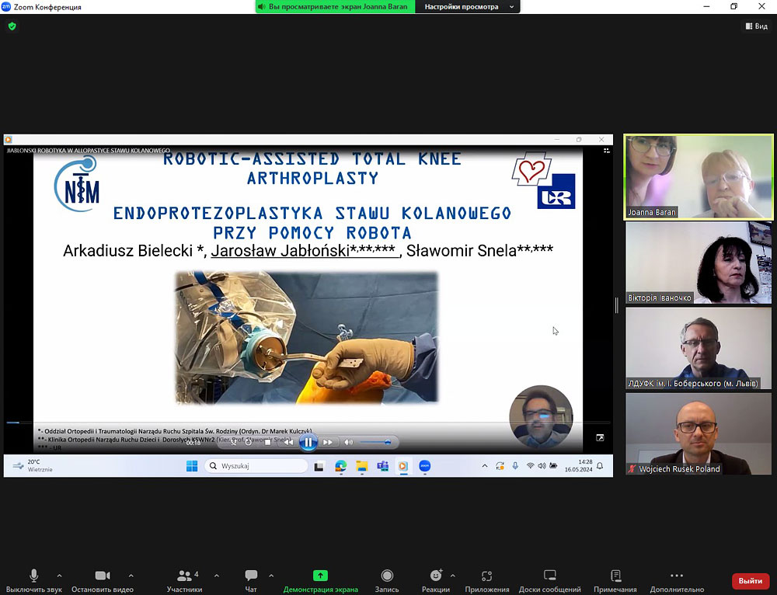Open Доски сообщений whiteboards
This screenshot has width=777, height=595.
click(549, 581)
